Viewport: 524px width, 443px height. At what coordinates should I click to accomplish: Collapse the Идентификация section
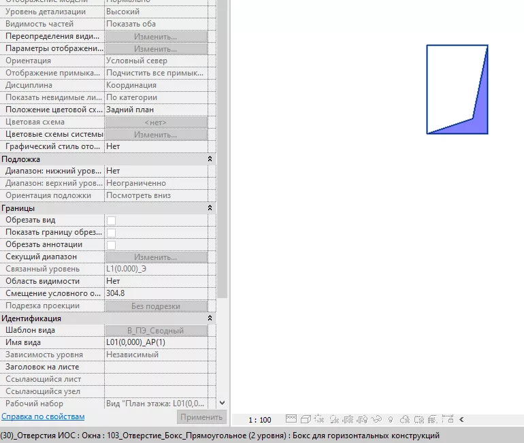(x=210, y=318)
